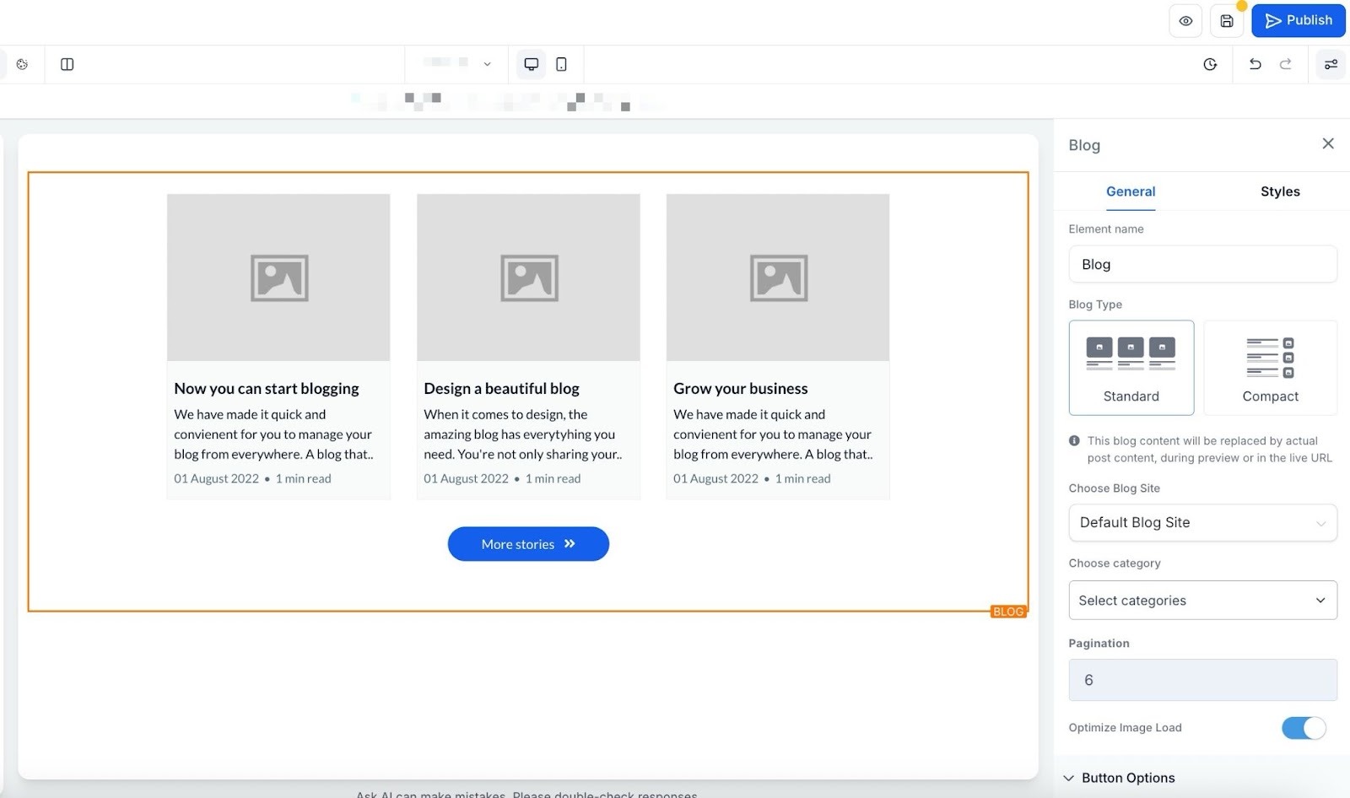Click the More stories button
1350x798 pixels.
(x=528, y=544)
